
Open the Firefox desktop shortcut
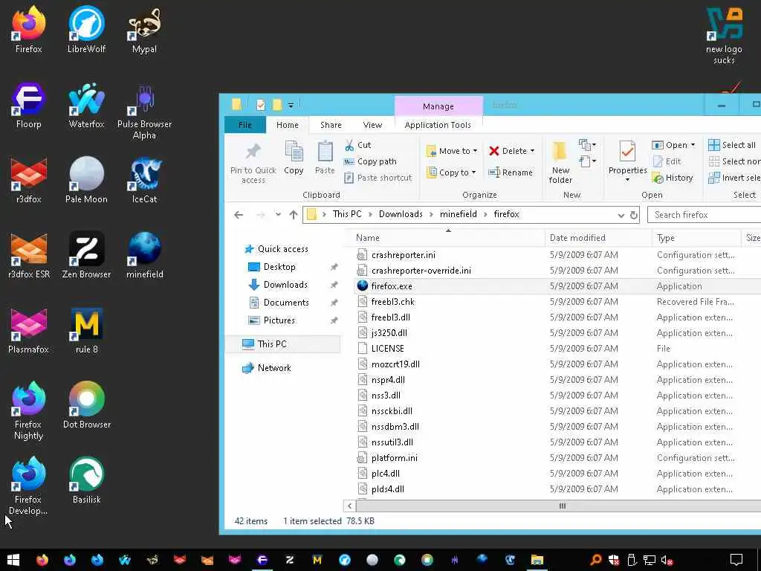(x=29, y=30)
